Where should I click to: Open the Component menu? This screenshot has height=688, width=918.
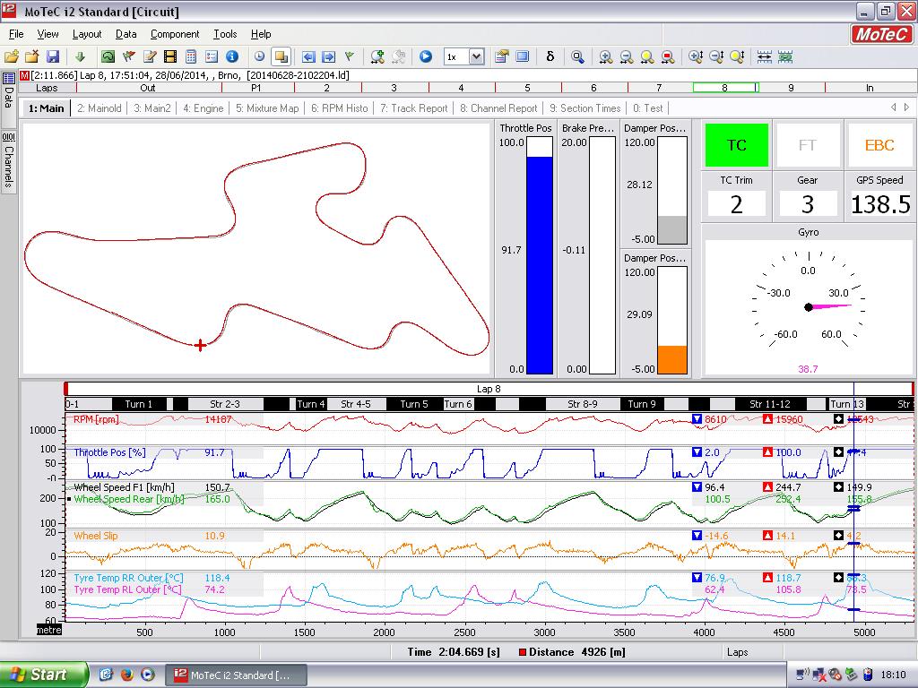(175, 34)
